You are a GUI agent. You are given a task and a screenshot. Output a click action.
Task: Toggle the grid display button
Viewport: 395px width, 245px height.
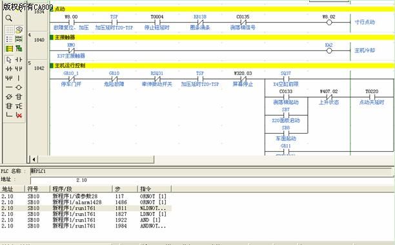[x=9, y=30]
